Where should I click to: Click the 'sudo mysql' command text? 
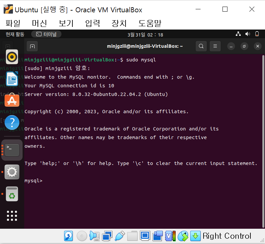141,60
